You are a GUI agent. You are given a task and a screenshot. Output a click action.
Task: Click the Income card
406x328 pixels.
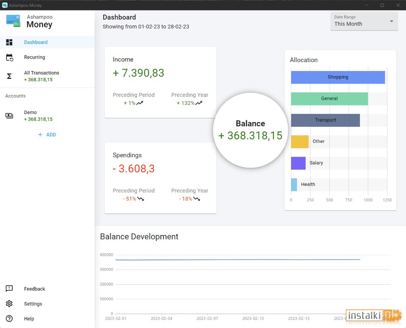tap(160, 82)
